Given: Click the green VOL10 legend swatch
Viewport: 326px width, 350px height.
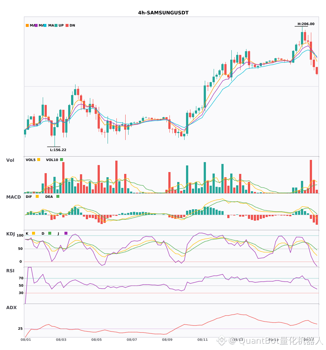Looking at the screenshot, I should point(62,160).
